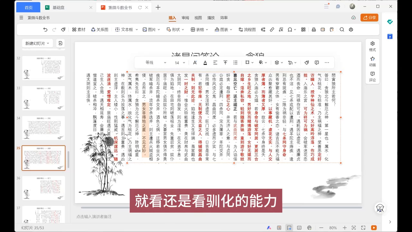Click the mind map icon after 流程图

263,30
